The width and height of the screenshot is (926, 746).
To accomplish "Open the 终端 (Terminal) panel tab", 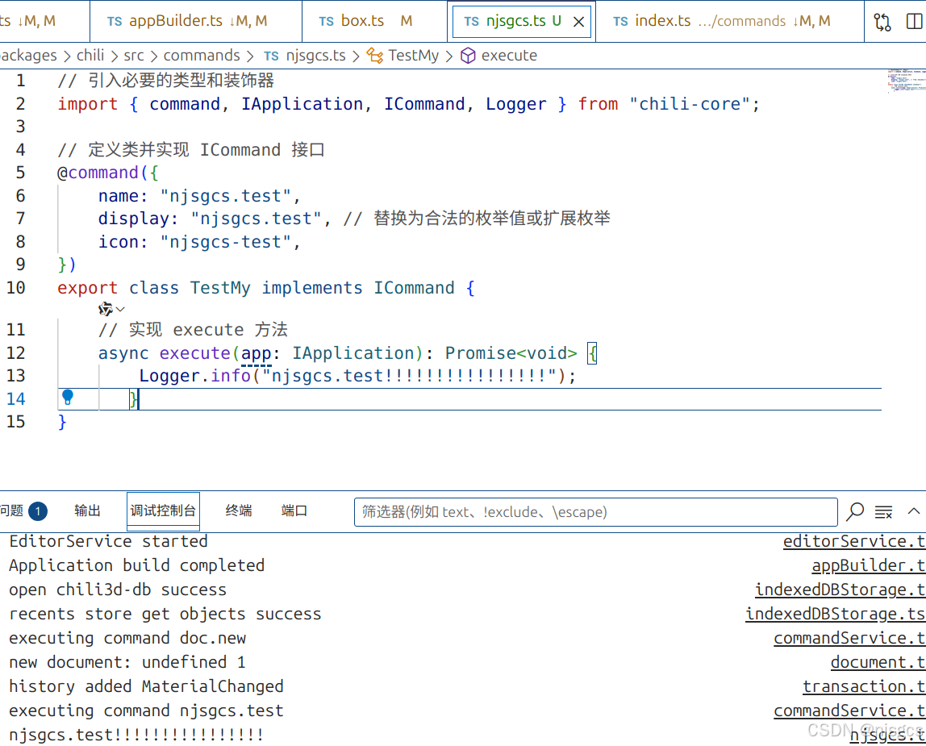I will [239, 511].
